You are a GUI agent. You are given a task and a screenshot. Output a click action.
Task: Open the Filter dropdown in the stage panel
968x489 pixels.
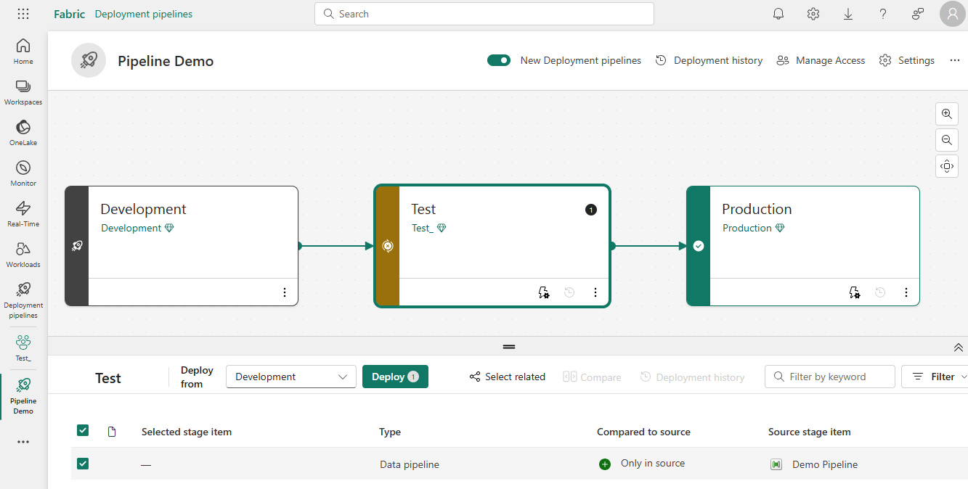[940, 377]
